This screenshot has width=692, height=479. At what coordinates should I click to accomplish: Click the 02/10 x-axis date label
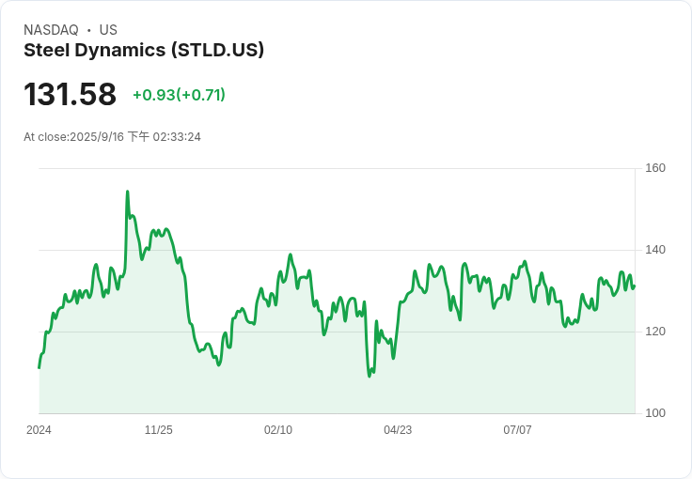[278, 430]
